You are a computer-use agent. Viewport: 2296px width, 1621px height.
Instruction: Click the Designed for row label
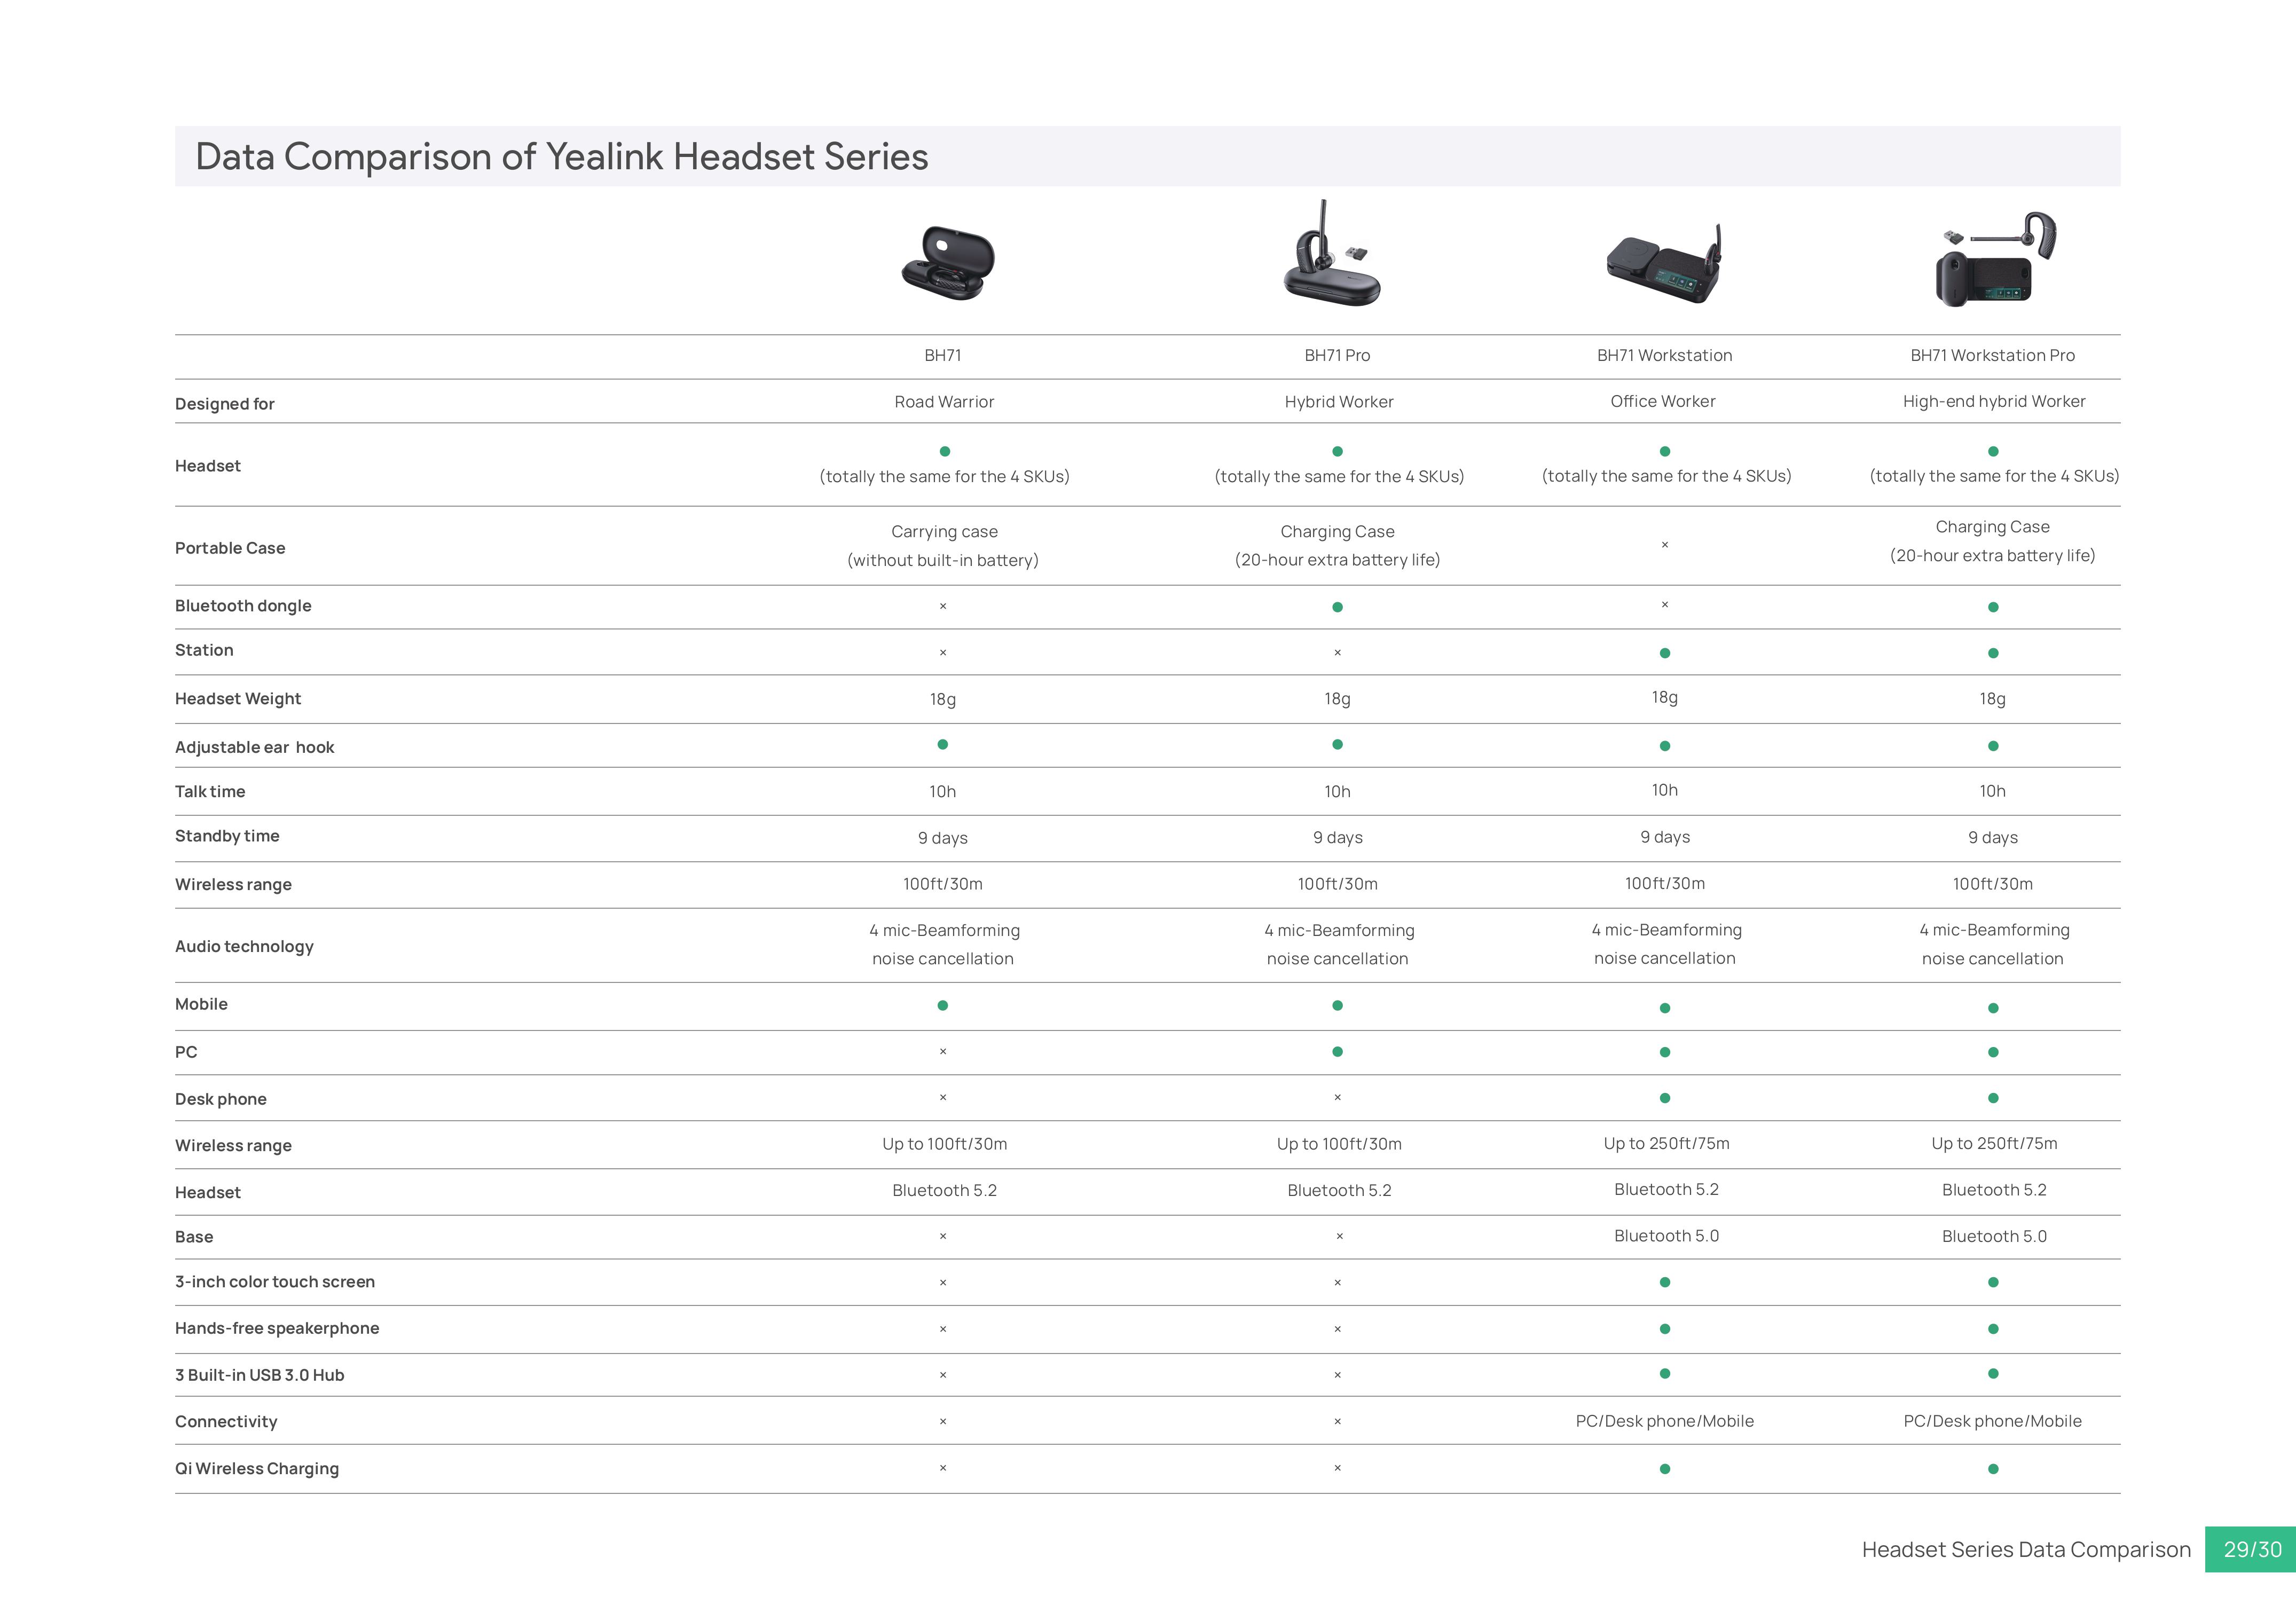coord(224,404)
